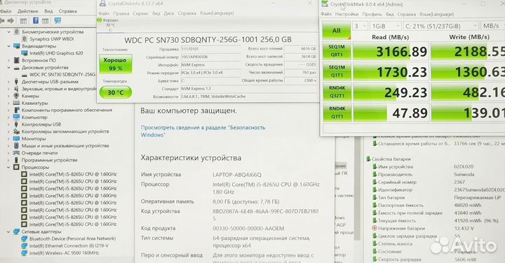Open the test count dropdown showing 3
The height and width of the screenshot is (263, 505).
[x=360, y=26]
